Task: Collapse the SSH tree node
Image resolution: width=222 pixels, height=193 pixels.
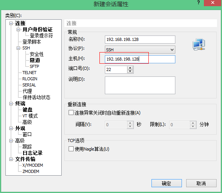Action: coord(18,48)
